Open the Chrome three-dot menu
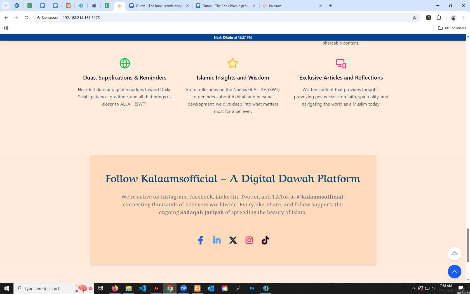470x294 pixels. pyautogui.click(x=464, y=18)
